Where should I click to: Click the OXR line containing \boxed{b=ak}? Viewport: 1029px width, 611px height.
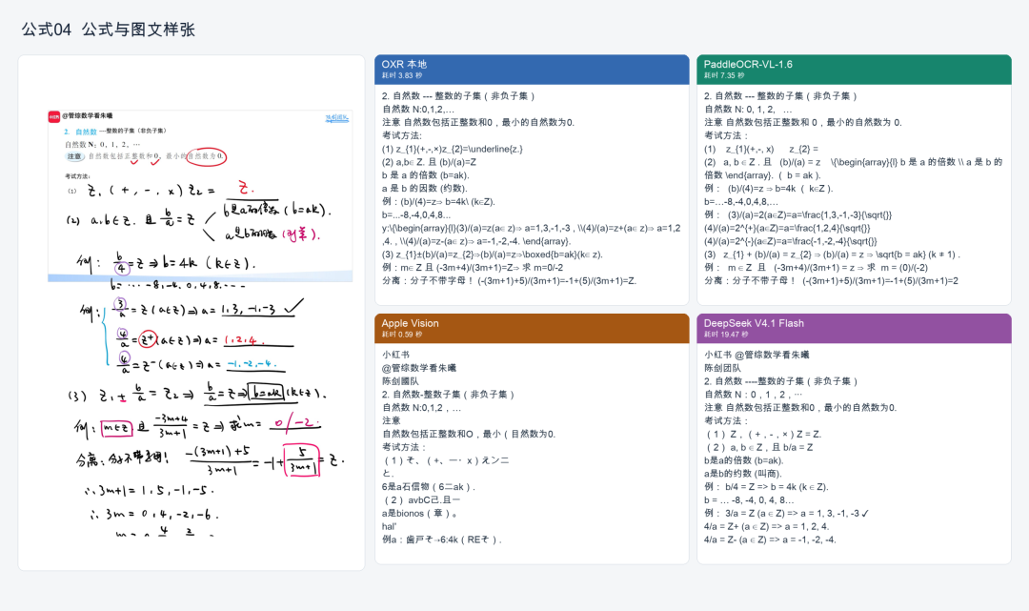click(493, 255)
